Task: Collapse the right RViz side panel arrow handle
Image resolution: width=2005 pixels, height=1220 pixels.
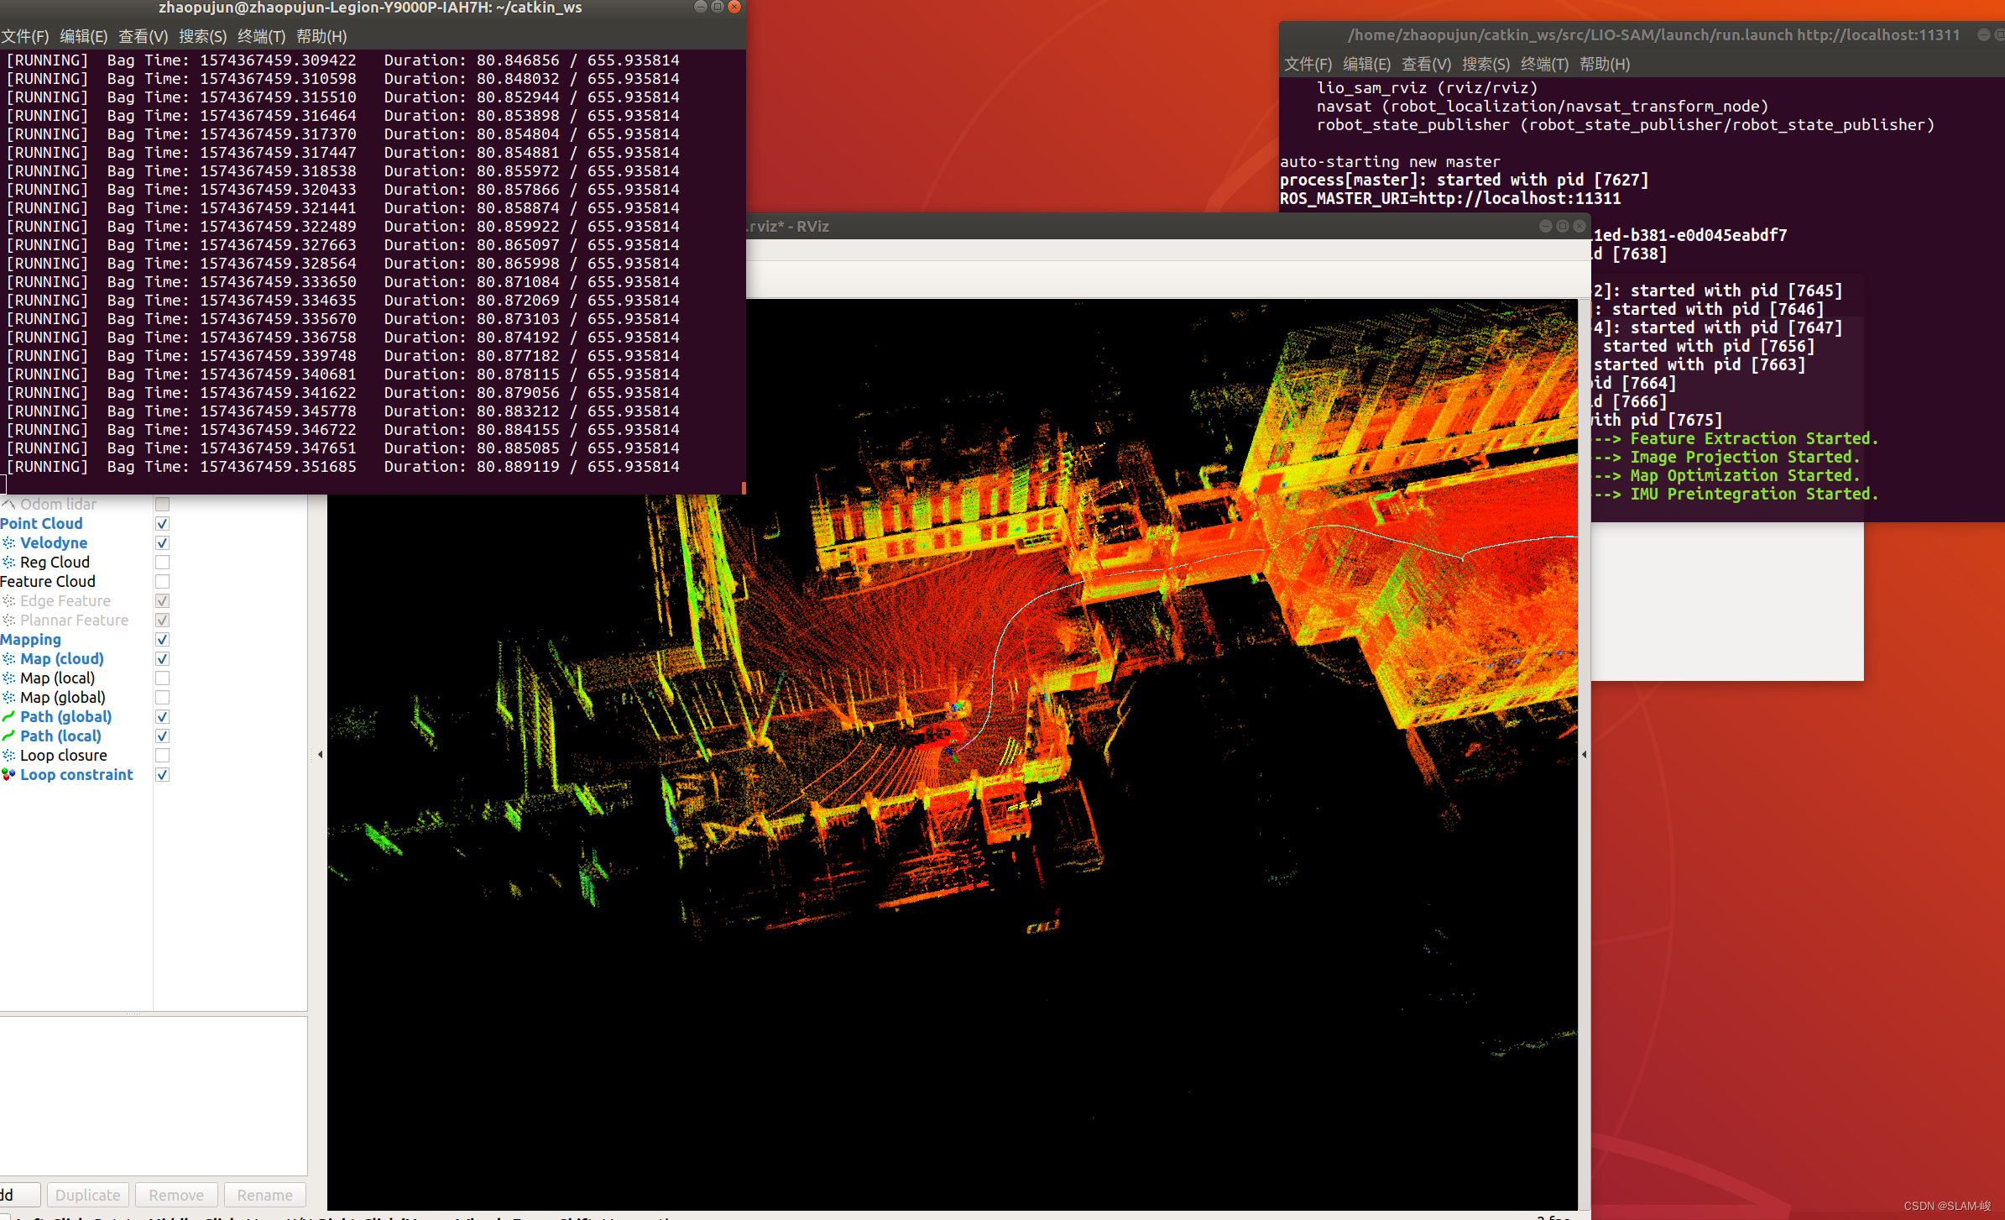Action: coord(1584,755)
